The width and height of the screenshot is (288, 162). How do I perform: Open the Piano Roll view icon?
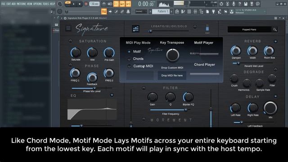(x=183, y=12)
